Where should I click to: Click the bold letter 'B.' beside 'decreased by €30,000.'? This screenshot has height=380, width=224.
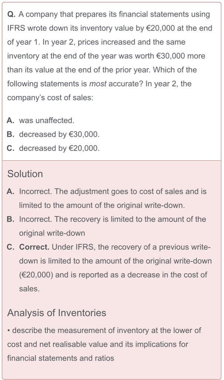click(x=11, y=134)
